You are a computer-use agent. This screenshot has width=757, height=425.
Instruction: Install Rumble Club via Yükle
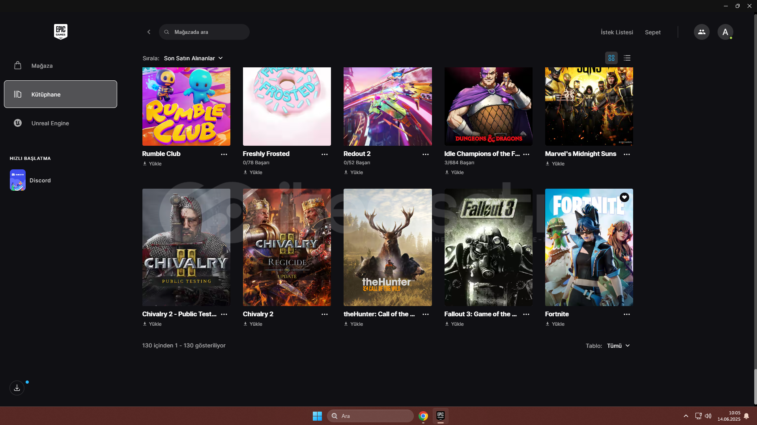(x=152, y=163)
